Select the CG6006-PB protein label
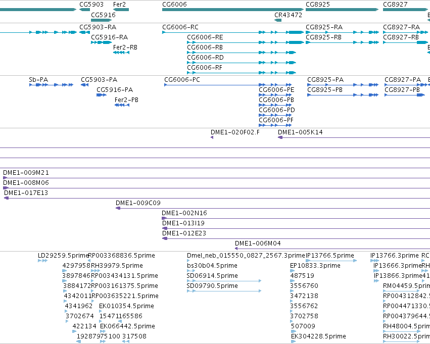 (x=276, y=100)
